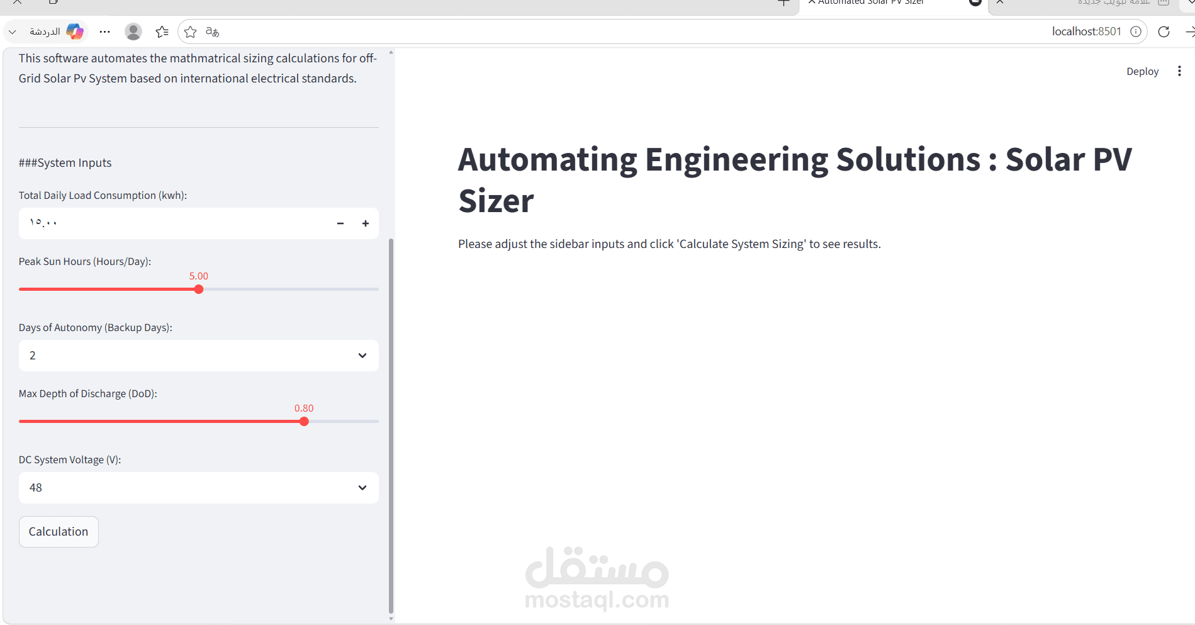Click the Arabic chat label next to Copilot
This screenshot has width=1195, height=625.
click(x=45, y=31)
